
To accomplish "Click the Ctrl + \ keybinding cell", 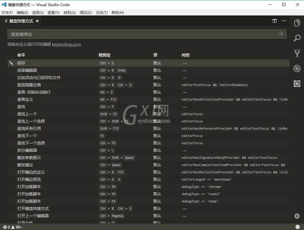I will (107, 150).
